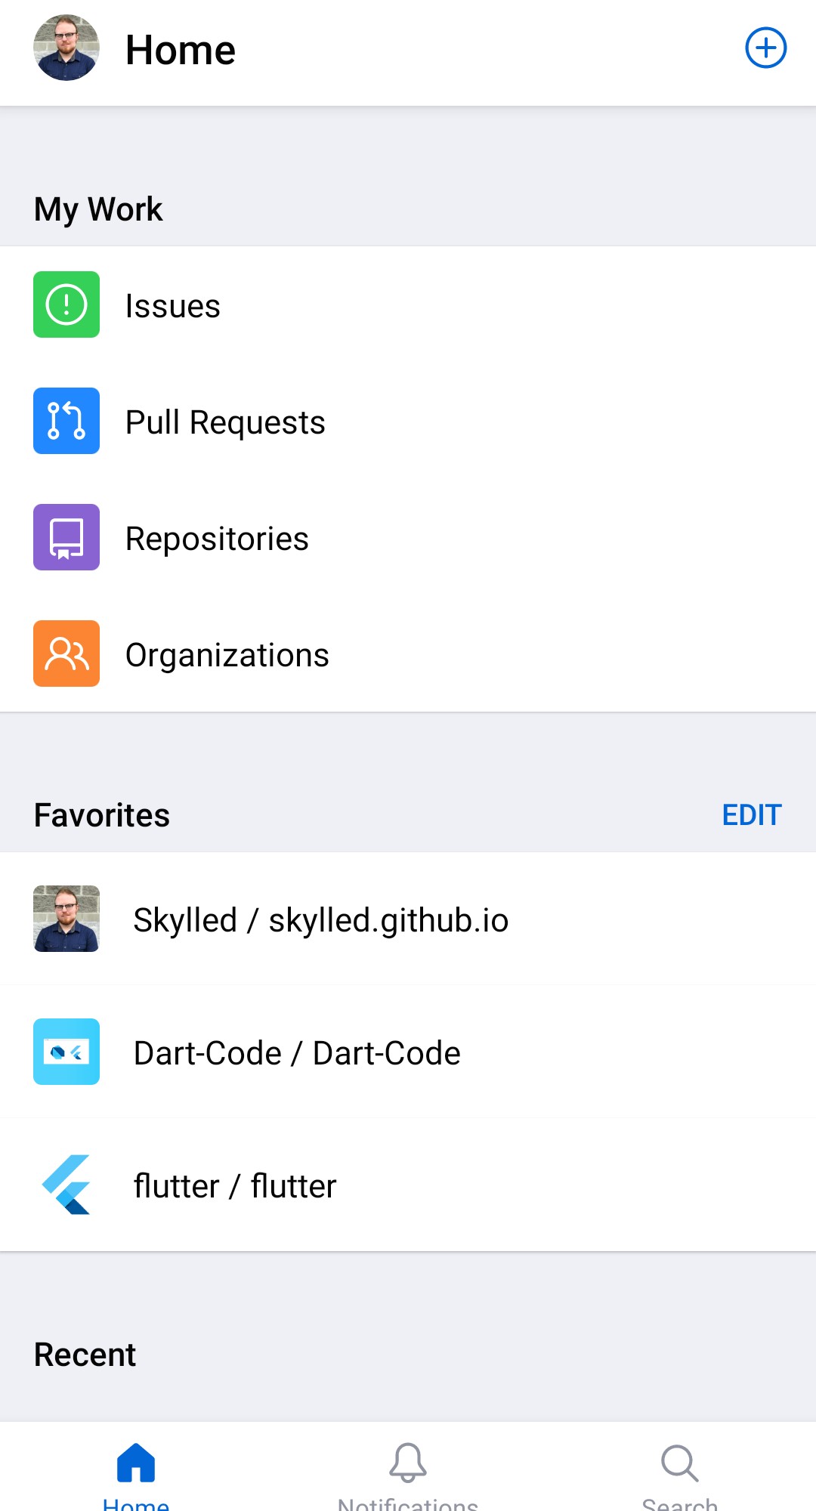This screenshot has width=816, height=1511.
Task: Tap the Skylled avatar thumbnail in Favorites
Action: [66, 919]
